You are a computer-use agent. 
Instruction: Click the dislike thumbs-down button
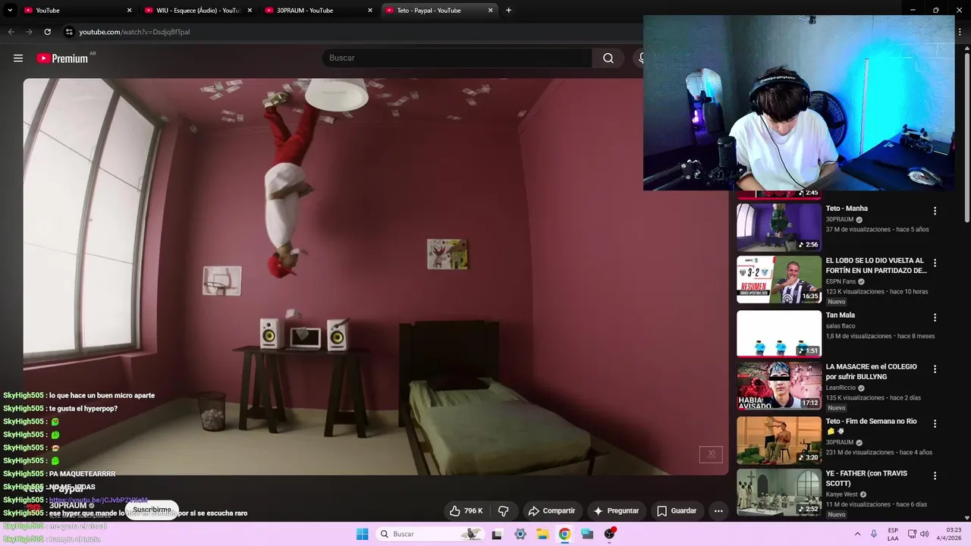click(503, 511)
